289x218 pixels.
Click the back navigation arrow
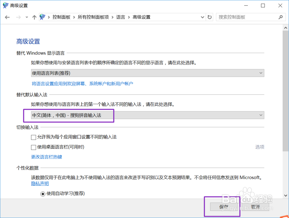click(7, 17)
